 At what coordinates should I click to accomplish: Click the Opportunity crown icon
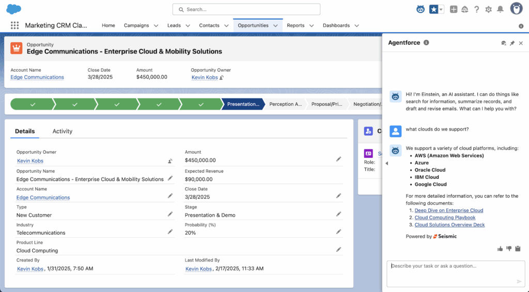[16, 48]
